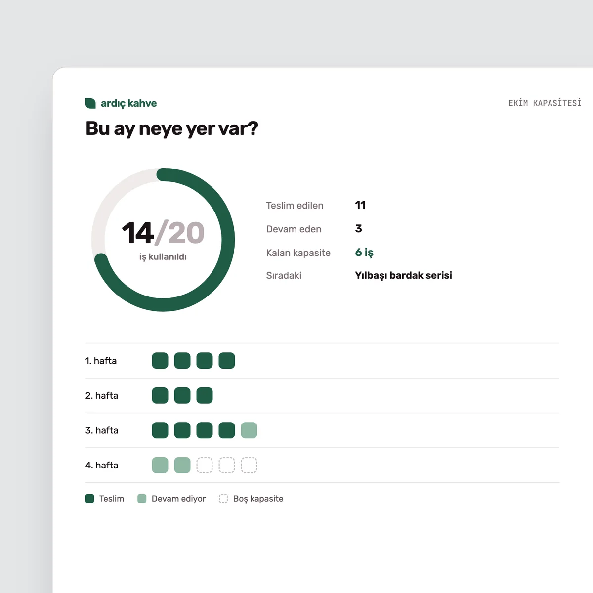Click the 3. hafta row label

tap(102, 430)
